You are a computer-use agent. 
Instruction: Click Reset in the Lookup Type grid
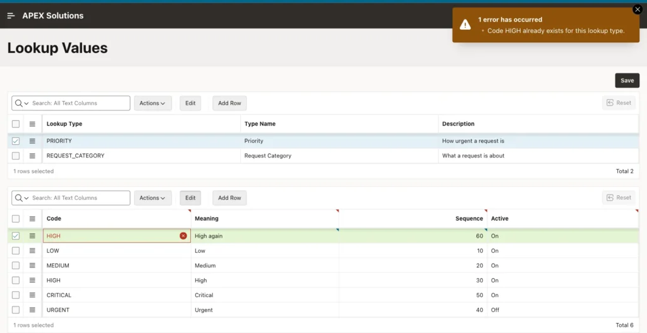(x=619, y=103)
